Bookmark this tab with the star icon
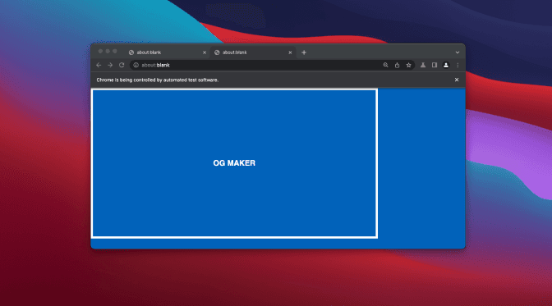 coord(408,65)
